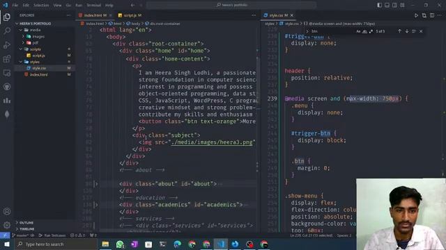
Task: Click the master branch in status bar
Action: pyautogui.click(x=20, y=235)
